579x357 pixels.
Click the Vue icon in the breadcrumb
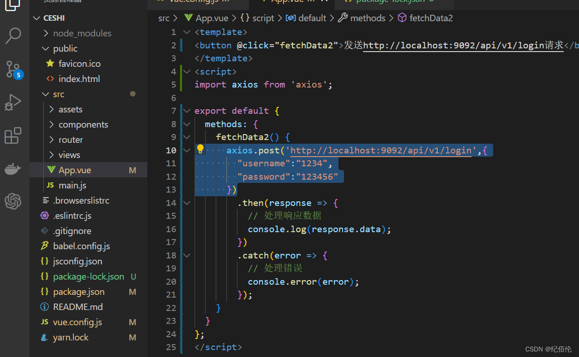tap(188, 18)
